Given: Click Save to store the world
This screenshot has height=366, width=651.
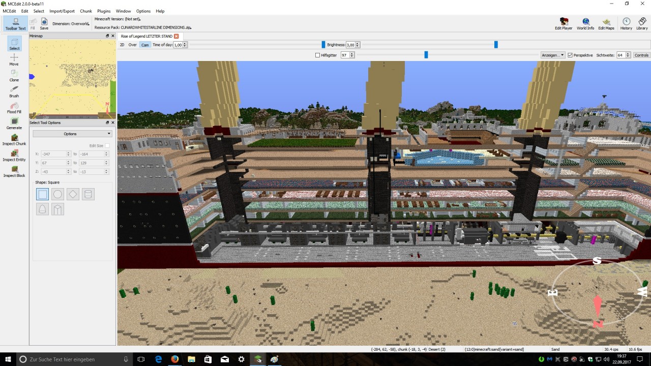Looking at the screenshot, I should (x=44, y=23).
